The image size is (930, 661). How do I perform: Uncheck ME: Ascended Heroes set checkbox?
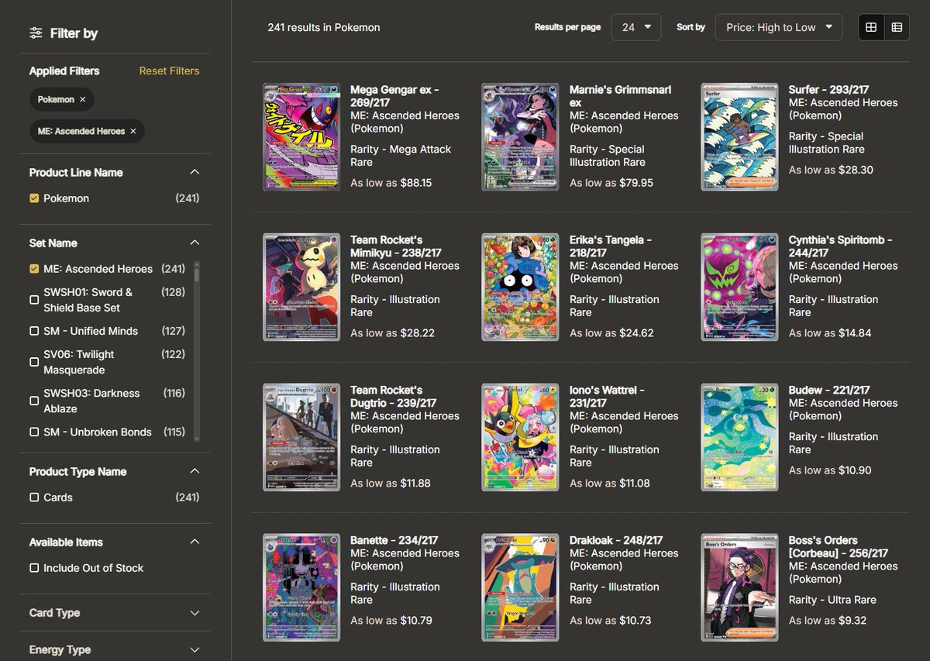point(34,269)
